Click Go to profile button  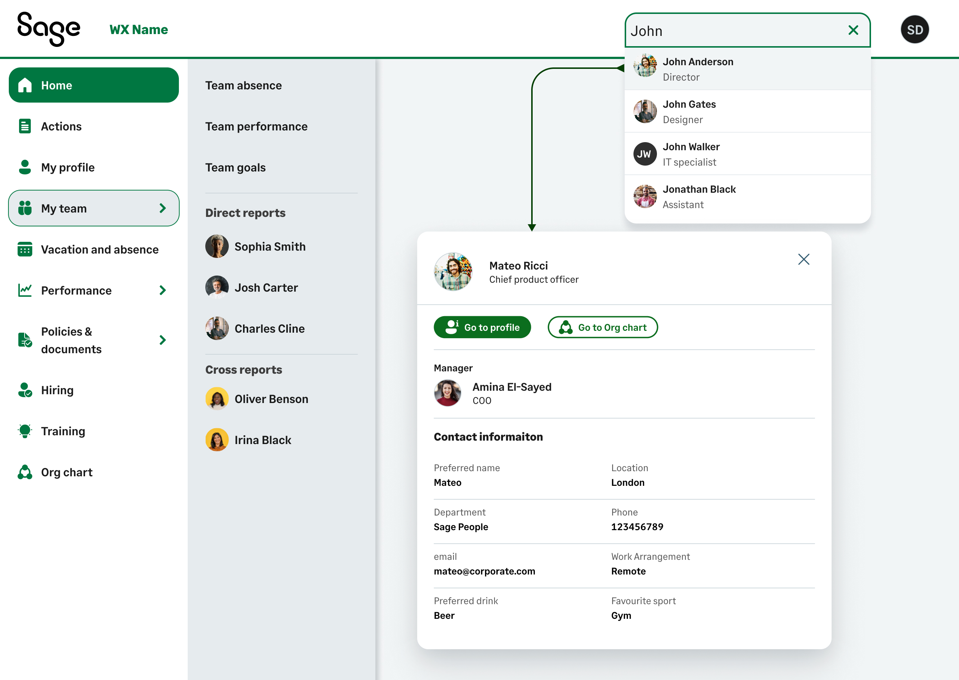tap(482, 328)
